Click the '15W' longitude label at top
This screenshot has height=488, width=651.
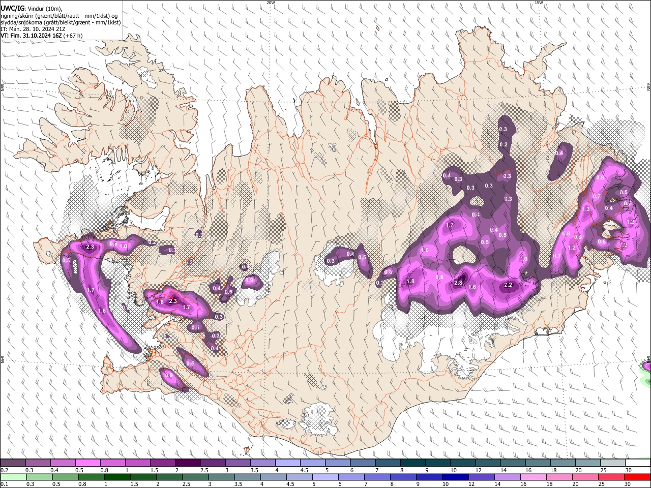point(539,3)
